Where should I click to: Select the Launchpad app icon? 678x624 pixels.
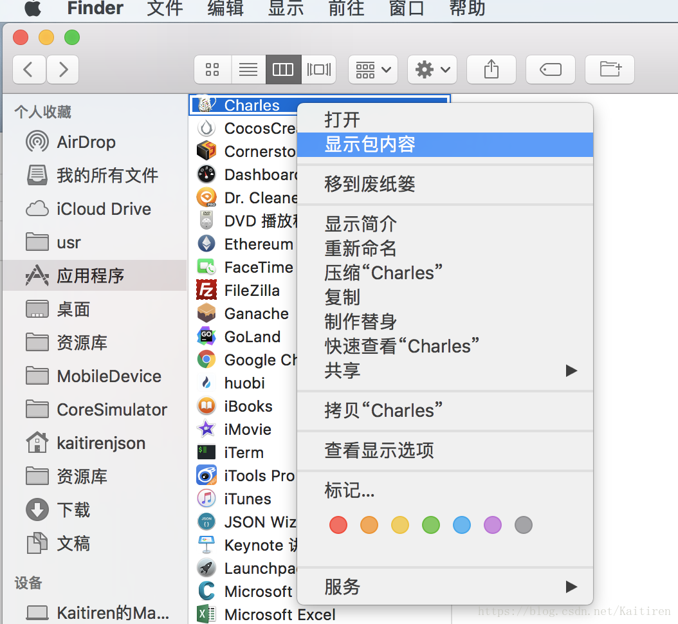coord(206,568)
